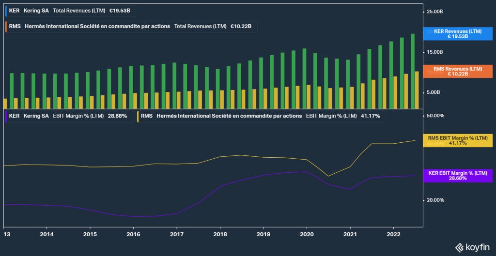This screenshot has height=256, width=496.
Task: Click the yellow RMS EBIT Margin value tag
Action: click(458, 141)
